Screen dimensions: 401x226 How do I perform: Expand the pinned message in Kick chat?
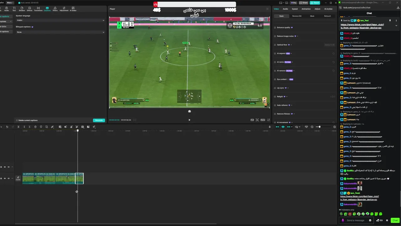point(396,26)
